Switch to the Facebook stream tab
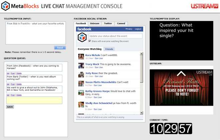The width and height of the screenshot is (220, 140). [81, 23]
